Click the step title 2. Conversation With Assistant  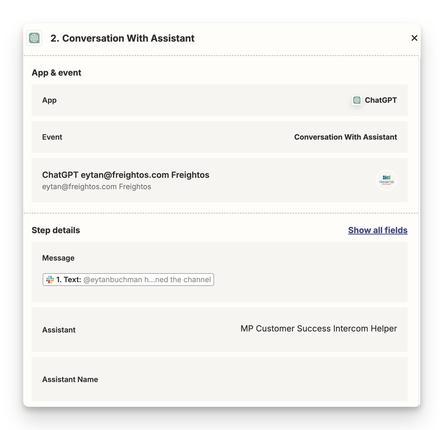click(x=122, y=38)
